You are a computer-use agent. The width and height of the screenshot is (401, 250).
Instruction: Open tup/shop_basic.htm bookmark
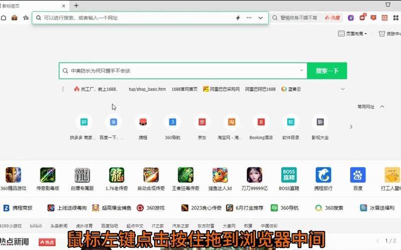[x=147, y=89]
